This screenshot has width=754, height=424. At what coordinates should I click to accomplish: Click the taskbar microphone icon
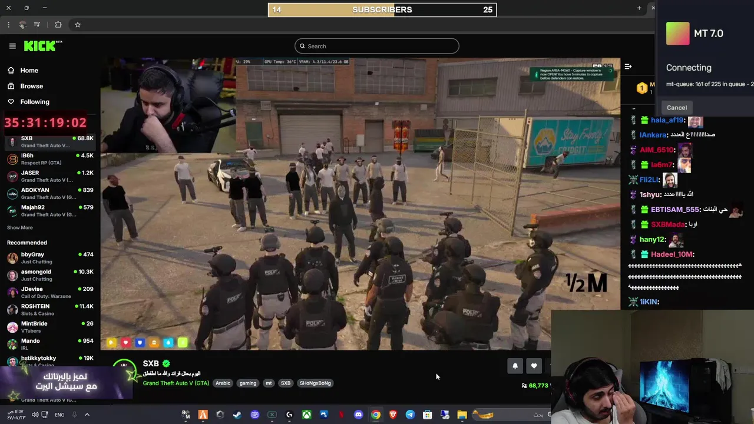point(74,415)
